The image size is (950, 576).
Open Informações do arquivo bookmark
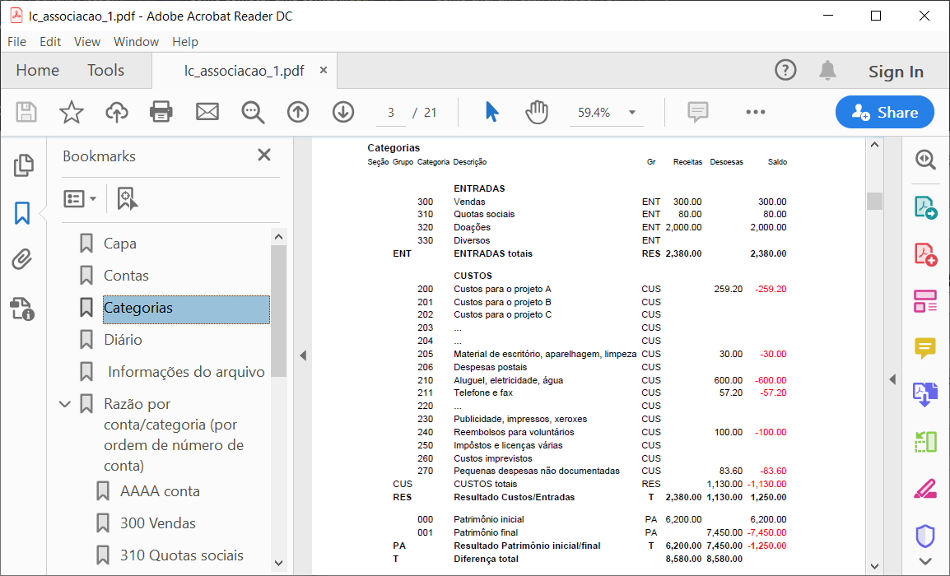(x=186, y=372)
